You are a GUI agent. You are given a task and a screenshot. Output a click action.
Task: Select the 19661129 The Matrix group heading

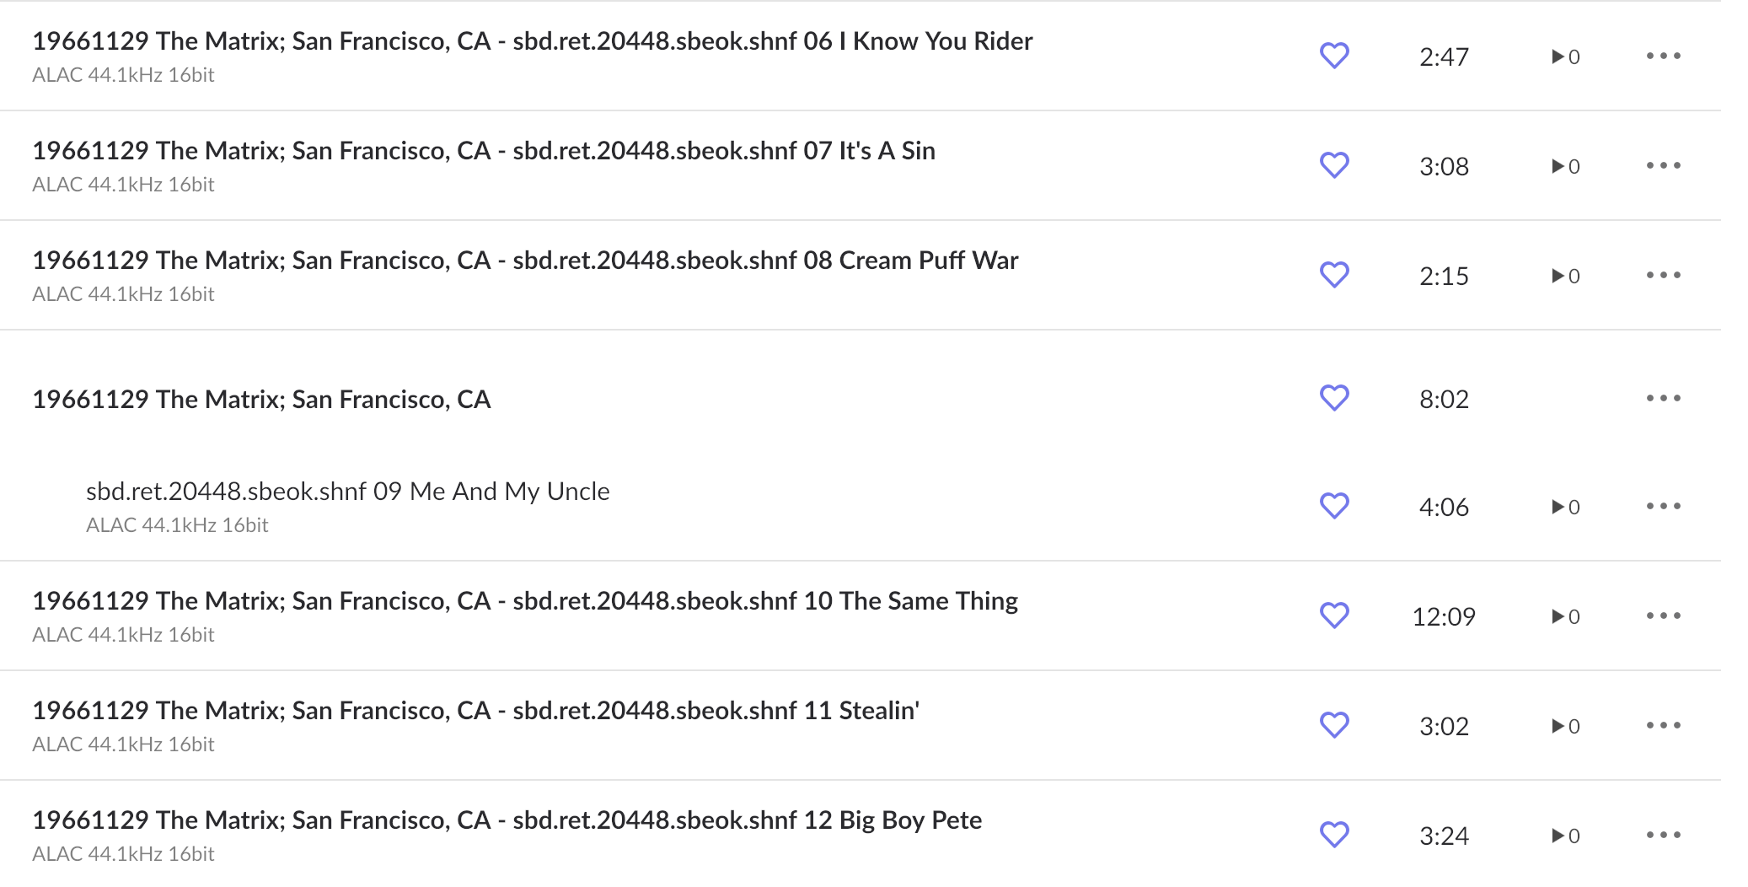261,399
